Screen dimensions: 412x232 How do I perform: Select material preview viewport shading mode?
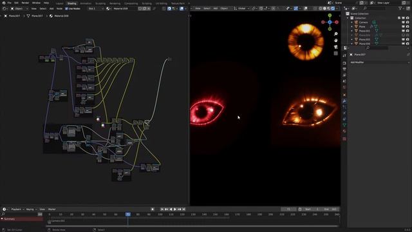pos(329,8)
